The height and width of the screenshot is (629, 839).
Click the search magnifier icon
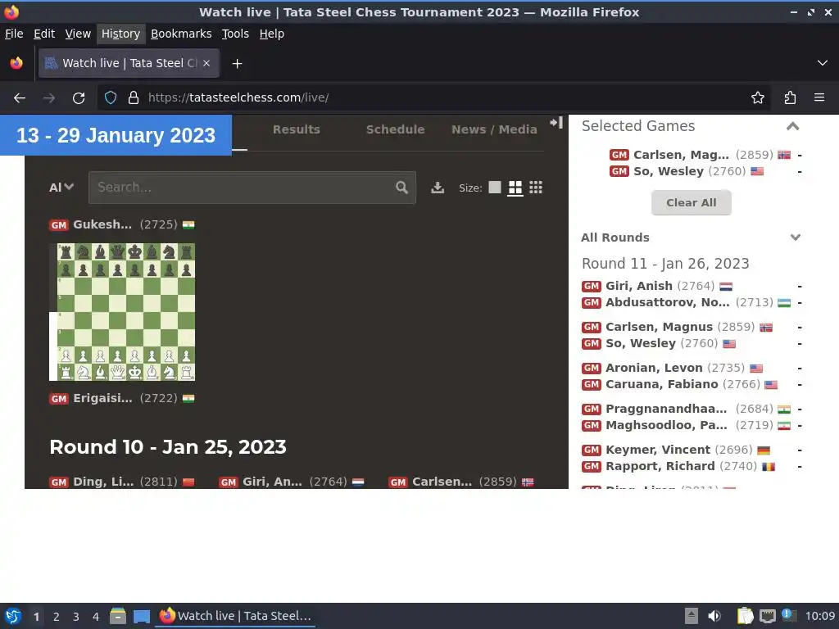click(401, 188)
